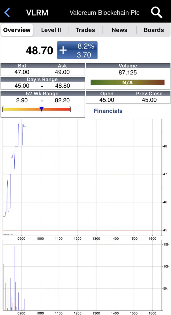Tap the Volume figure 87,125
This screenshot has width=171, height=315.
(x=128, y=72)
